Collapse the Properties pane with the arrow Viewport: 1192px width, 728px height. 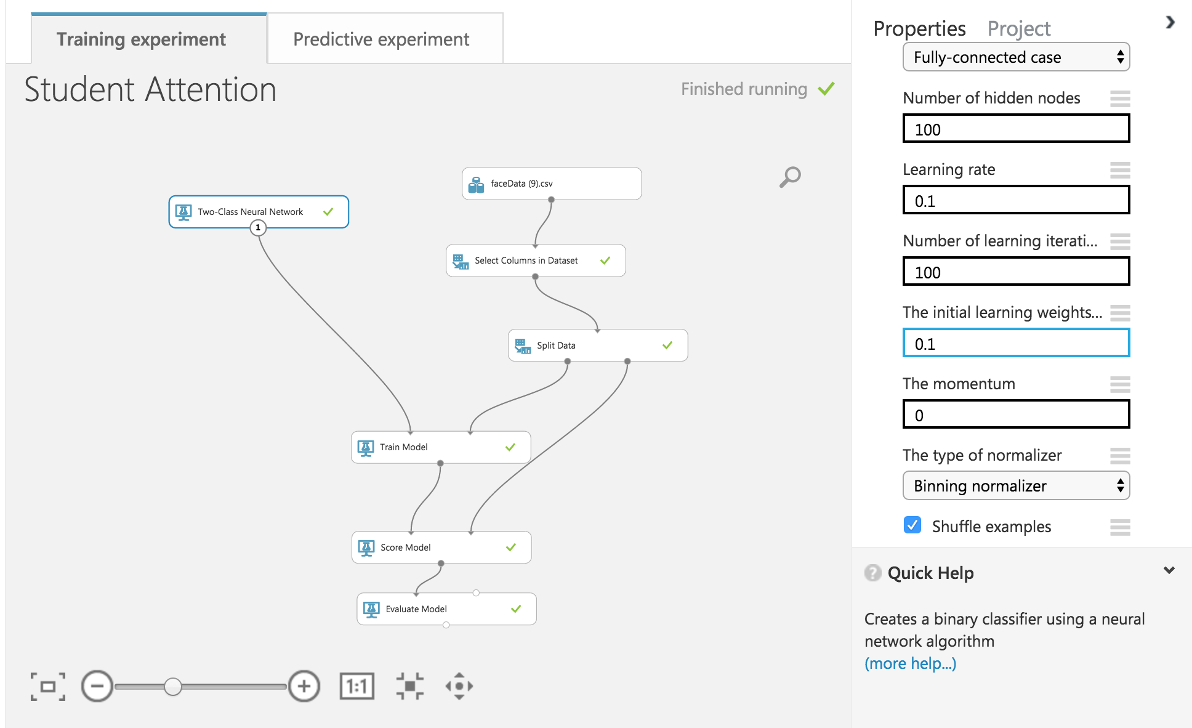point(1170,23)
